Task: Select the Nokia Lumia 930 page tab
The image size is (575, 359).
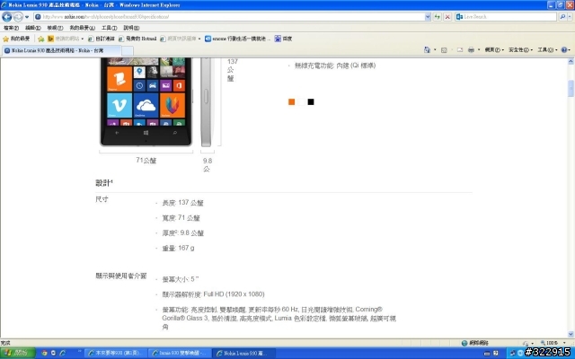Action: click(61, 50)
